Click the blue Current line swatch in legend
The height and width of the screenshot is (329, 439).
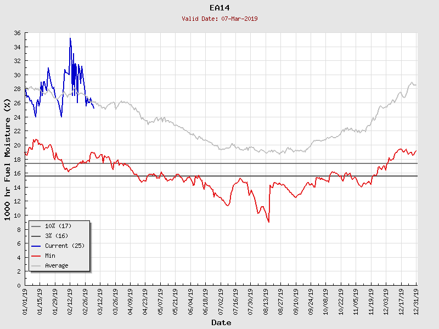click(36, 246)
